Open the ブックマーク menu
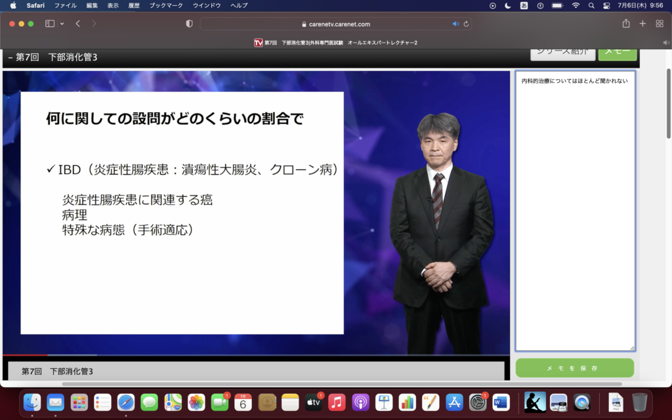672x420 pixels. click(166, 5)
